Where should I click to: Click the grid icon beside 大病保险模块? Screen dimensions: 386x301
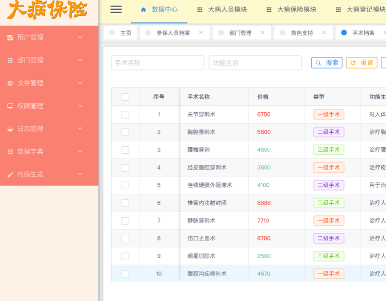click(269, 10)
